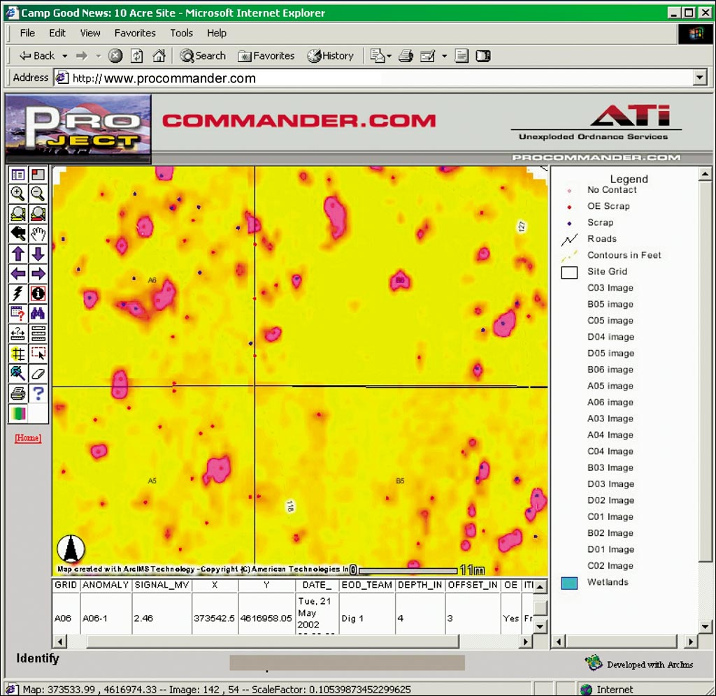Open the Tools menu
The image size is (716, 696).
pos(181,33)
